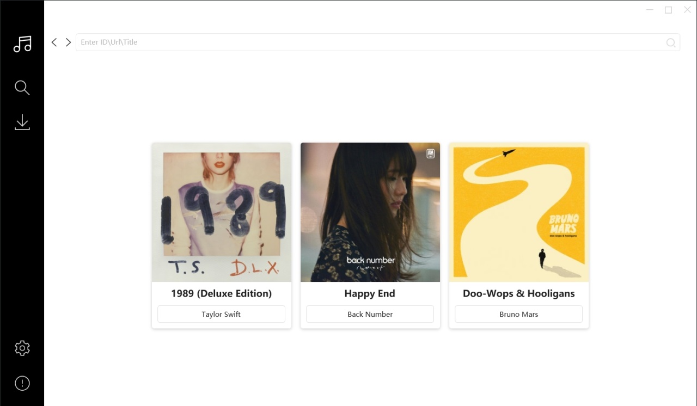697x406 pixels.
Task: Click the Taylor Swift artist button
Action: 221,314
